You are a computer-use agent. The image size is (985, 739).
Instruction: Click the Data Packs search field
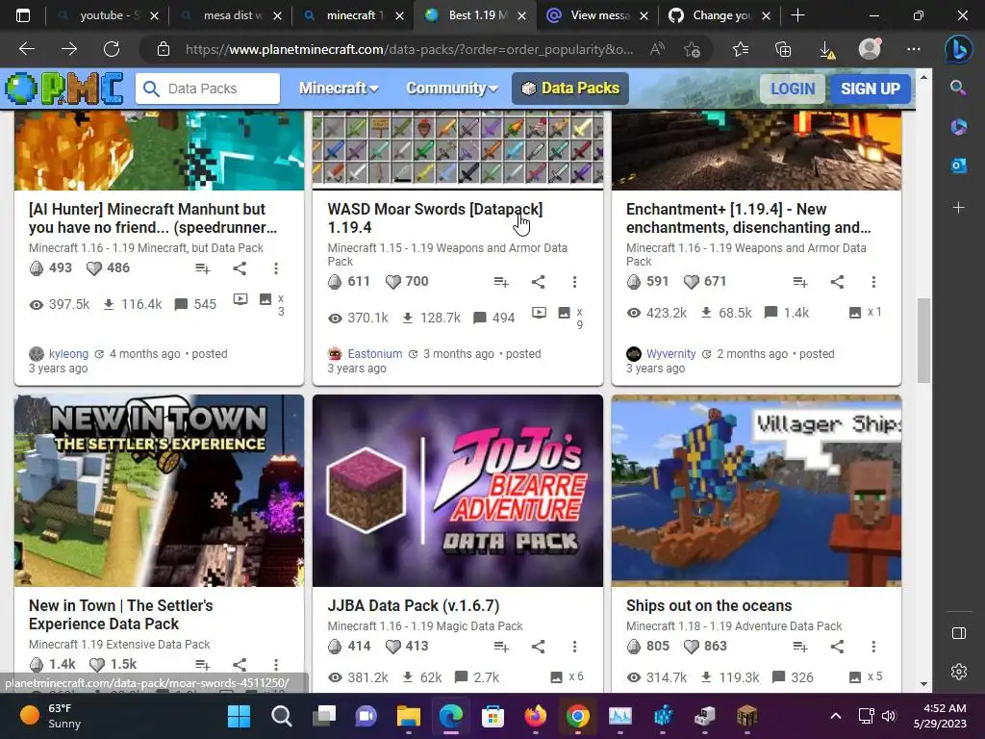(x=208, y=89)
